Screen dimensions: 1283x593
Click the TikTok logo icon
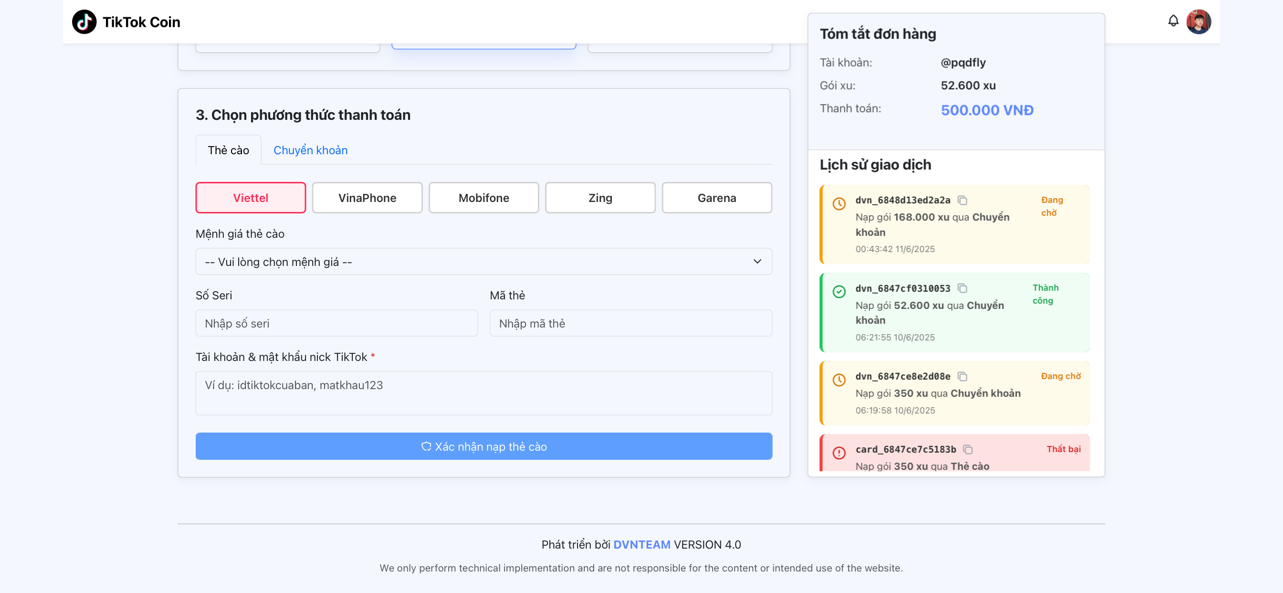tap(84, 22)
